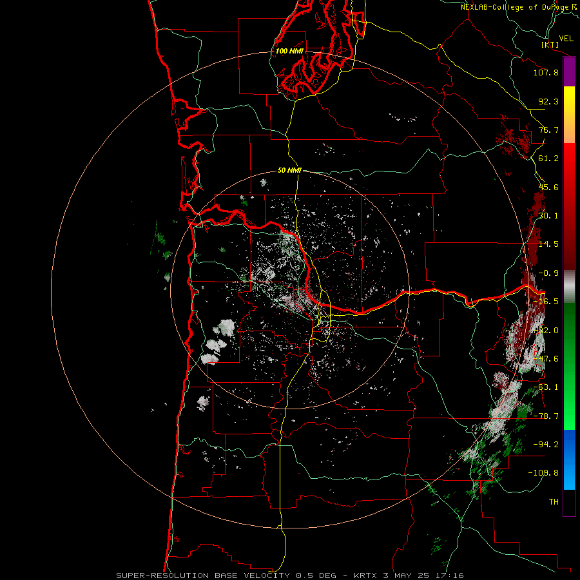The image size is (580, 580).
Task: Click the [KT] units label
Action: click(550, 44)
